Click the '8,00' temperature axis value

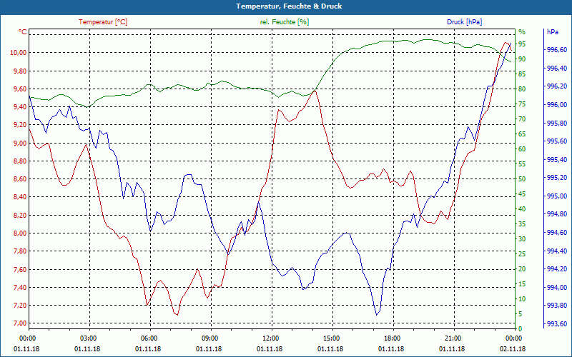click(x=20, y=233)
